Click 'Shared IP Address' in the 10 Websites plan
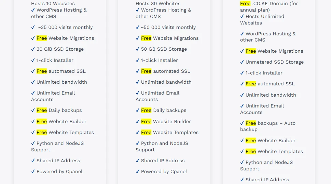The height and width of the screenshot is (184, 331). click(58, 161)
